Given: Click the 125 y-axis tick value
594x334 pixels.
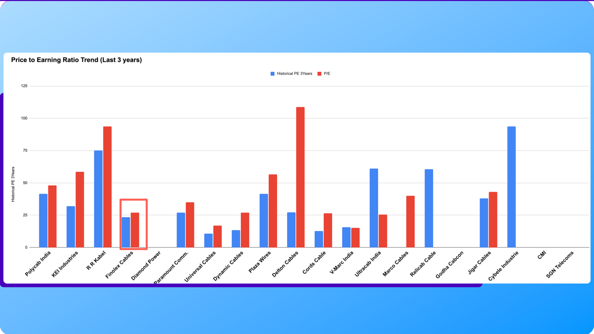Looking at the screenshot, I should coord(24,86).
